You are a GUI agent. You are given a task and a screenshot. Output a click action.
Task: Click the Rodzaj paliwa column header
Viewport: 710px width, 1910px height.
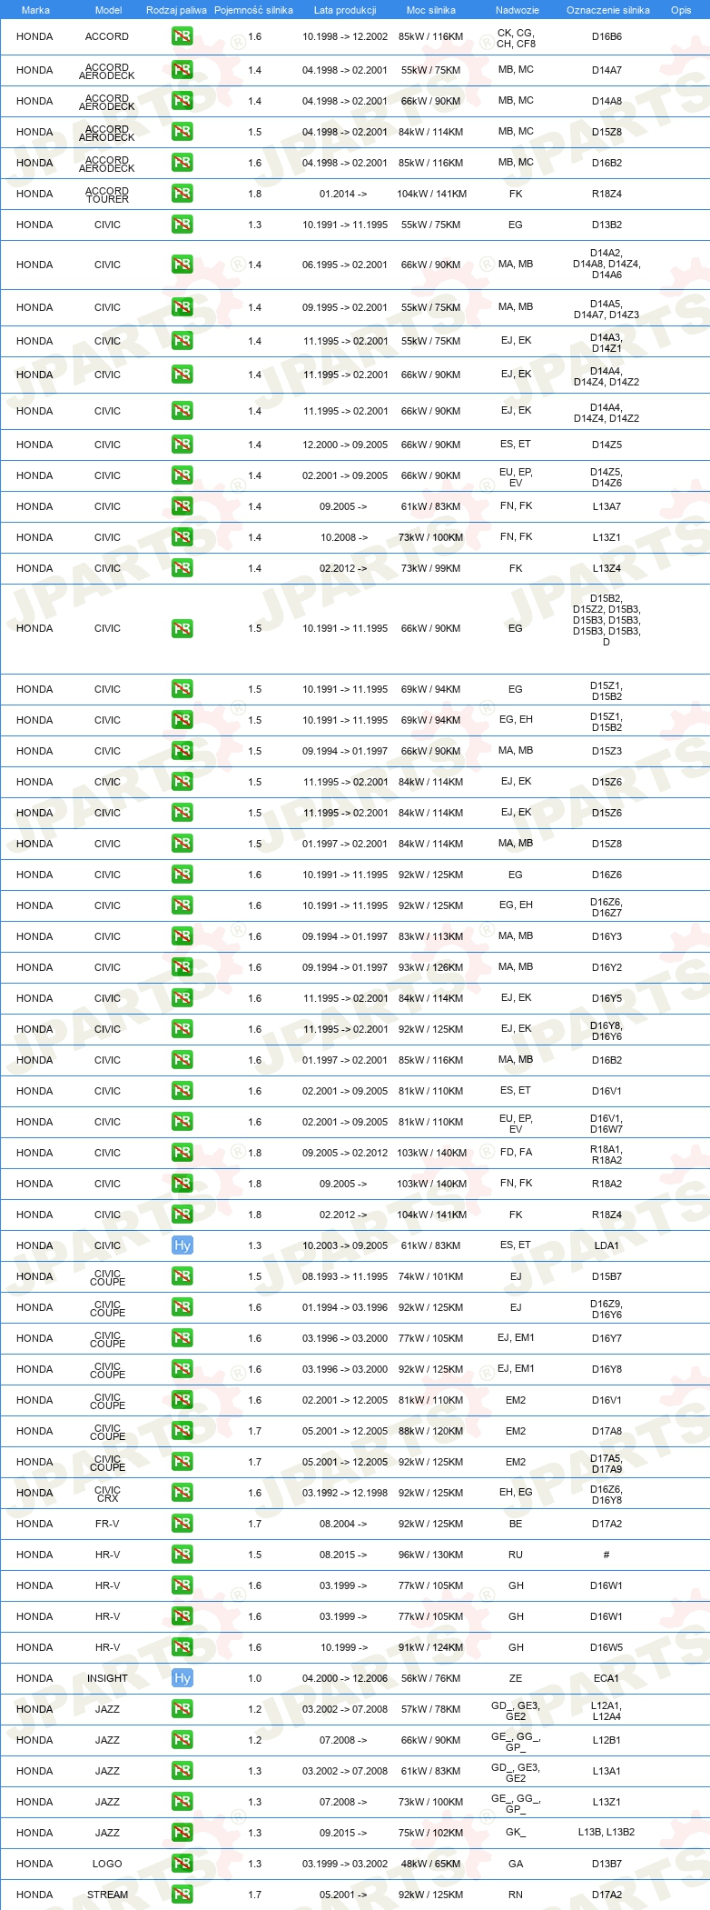click(176, 10)
